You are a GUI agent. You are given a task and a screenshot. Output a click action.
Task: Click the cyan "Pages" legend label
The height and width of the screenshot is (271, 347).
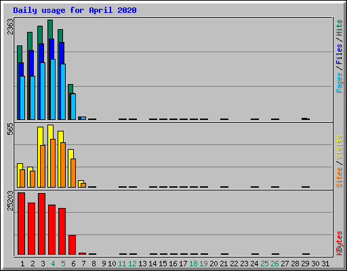click(340, 83)
